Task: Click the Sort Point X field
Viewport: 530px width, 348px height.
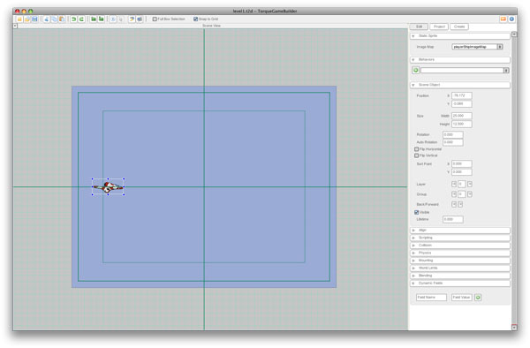Action: (x=462, y=164)
